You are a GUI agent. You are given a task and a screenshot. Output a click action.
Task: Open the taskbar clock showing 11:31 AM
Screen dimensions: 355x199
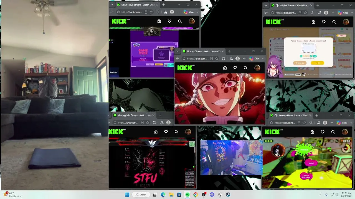(347, 195)
